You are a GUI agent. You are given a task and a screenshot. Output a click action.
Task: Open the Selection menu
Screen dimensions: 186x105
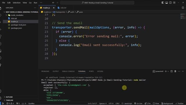tap(17, 3)
